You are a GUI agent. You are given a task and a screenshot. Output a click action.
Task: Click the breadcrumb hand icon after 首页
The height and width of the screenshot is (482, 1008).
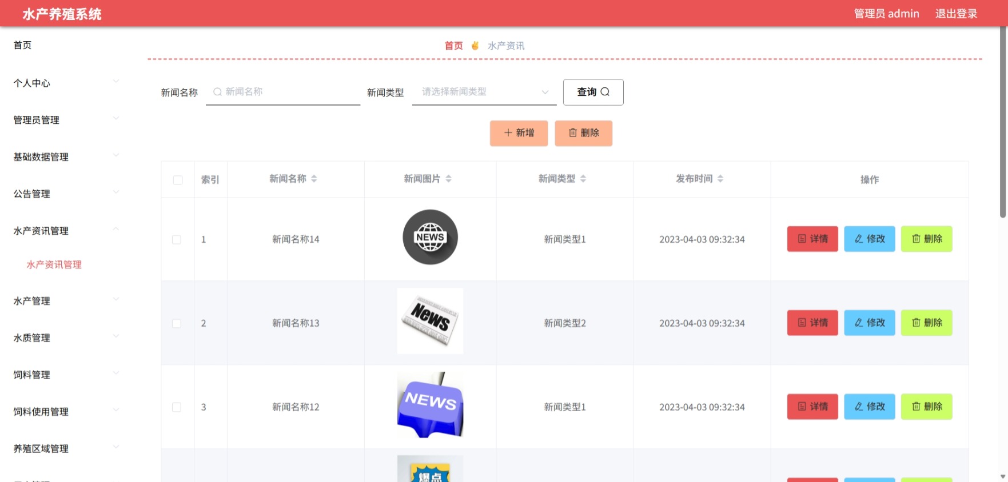[475, 46]
